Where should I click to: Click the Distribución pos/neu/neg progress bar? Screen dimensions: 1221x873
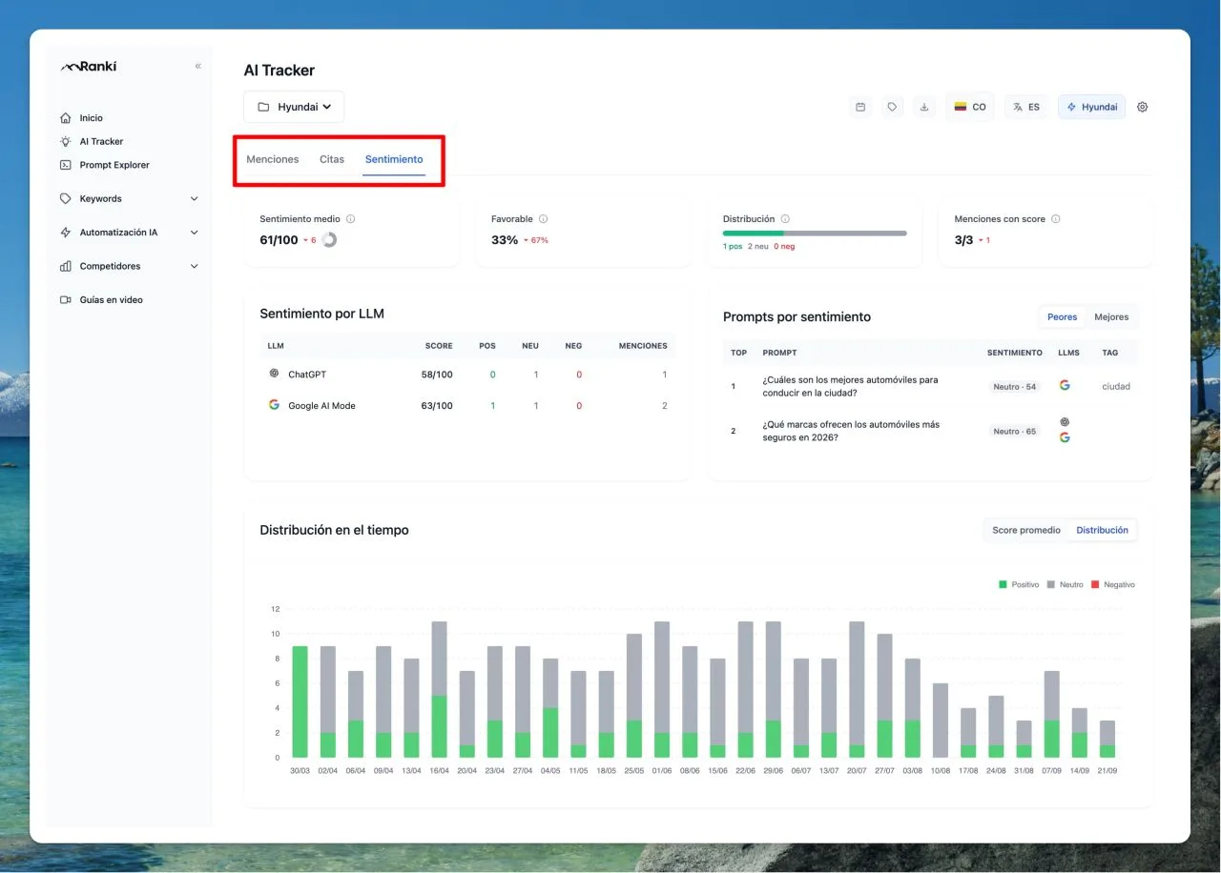(x=815, y=233)
